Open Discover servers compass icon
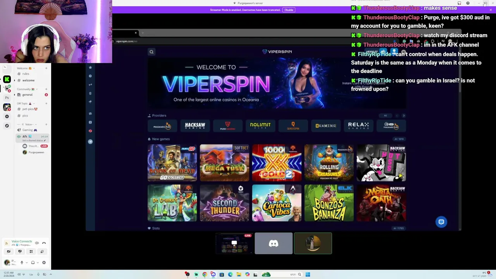This screenshot has width=496, height=279. click(x=7, y=126)
